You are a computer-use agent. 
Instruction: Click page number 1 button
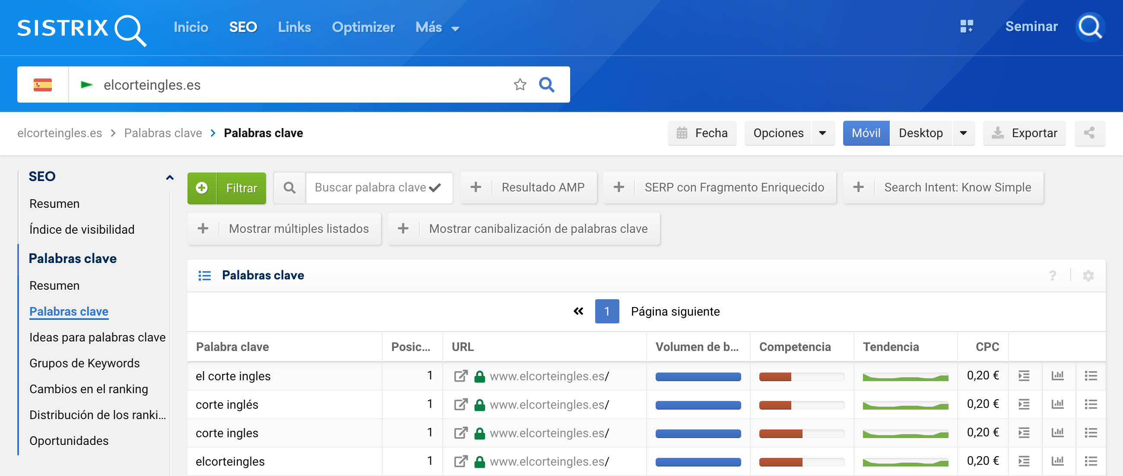click(x=607, y=311)
